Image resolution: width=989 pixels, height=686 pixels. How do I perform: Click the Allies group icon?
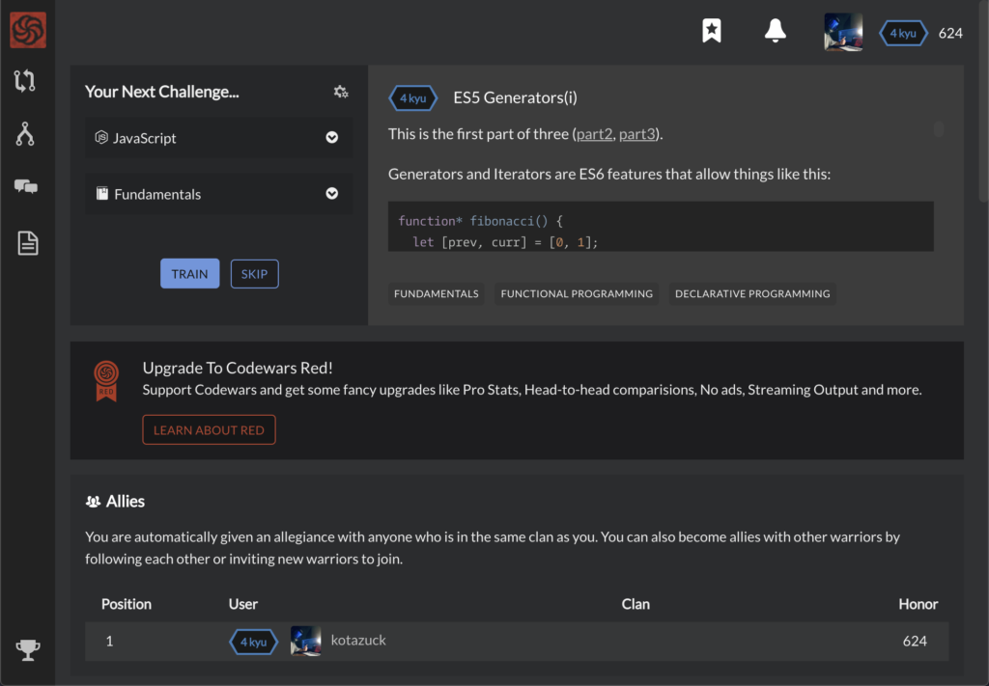(x=93, y=502)
